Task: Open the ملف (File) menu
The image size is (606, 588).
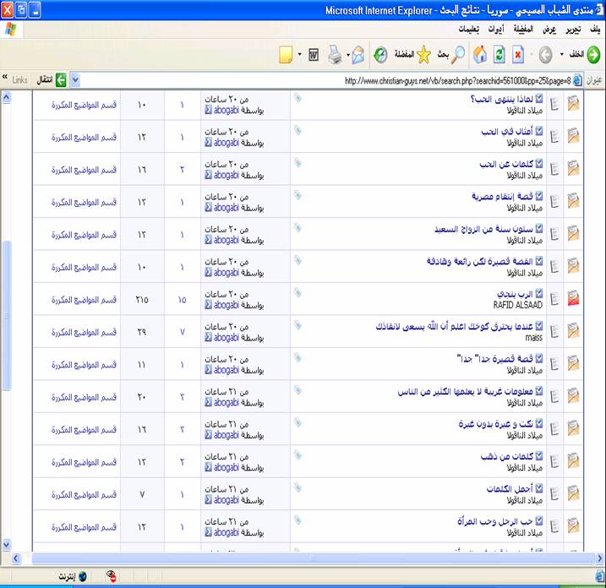Action: (x=592, y=29)
